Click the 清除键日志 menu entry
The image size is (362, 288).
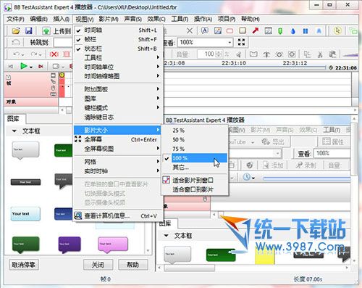point(119,118)
